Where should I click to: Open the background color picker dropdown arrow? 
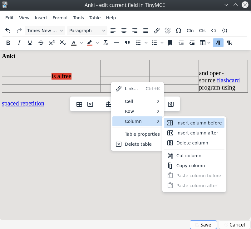[x=97, y=43]
